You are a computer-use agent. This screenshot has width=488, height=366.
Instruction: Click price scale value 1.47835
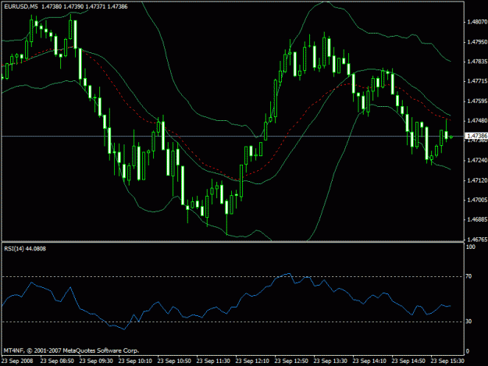[x=477, y=62]
